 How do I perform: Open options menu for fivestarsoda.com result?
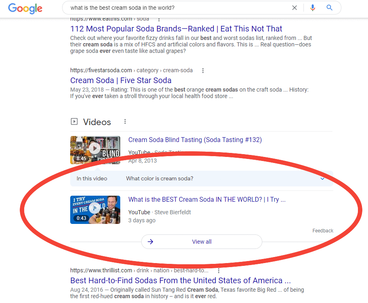[203, 71]
